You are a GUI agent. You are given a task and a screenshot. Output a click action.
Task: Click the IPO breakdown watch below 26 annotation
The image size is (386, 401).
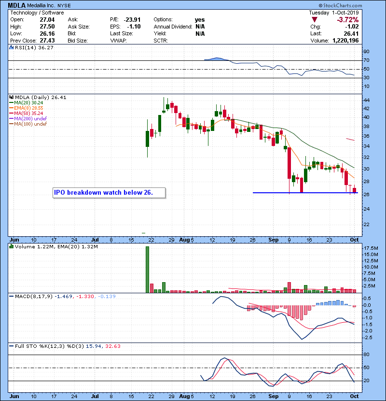pyautogui.click(x=109, y=193)
